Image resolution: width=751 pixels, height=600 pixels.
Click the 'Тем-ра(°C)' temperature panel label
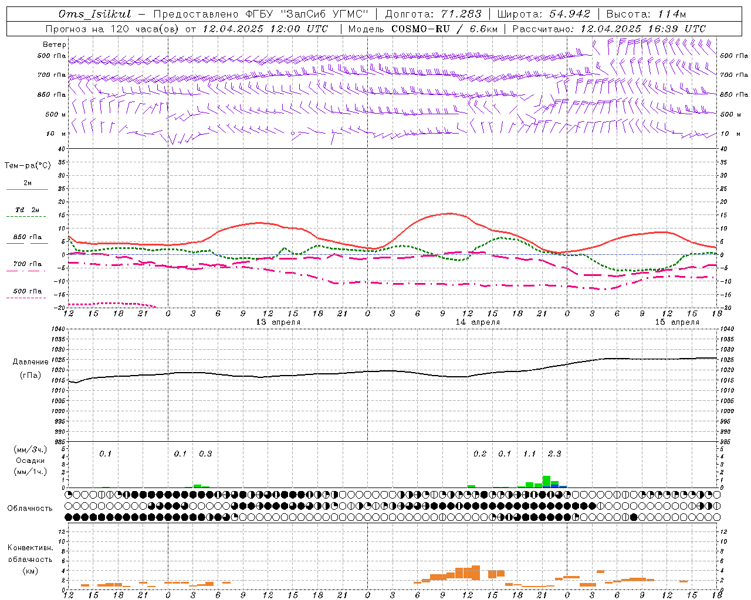[x=28, y=166]
